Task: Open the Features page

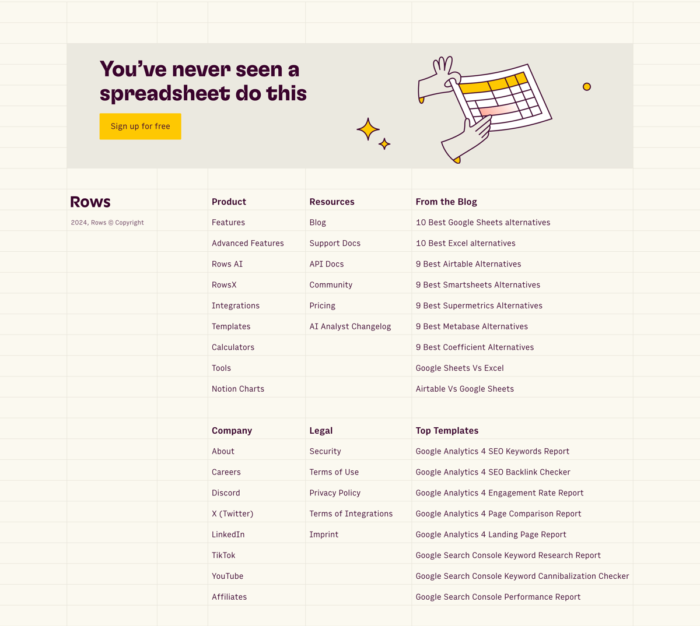Action: (x=228, y=222)
